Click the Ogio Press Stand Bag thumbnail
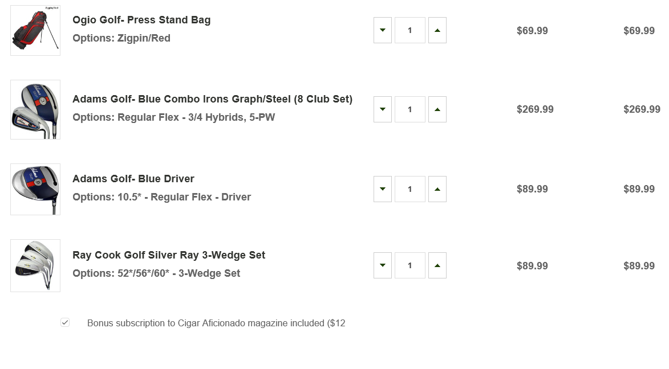This screenshot has width=669, height=369. click(x=35, y=30)
